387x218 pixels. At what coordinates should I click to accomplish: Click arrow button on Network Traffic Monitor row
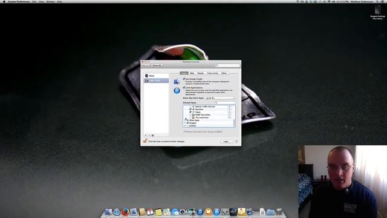click(230, 107)
